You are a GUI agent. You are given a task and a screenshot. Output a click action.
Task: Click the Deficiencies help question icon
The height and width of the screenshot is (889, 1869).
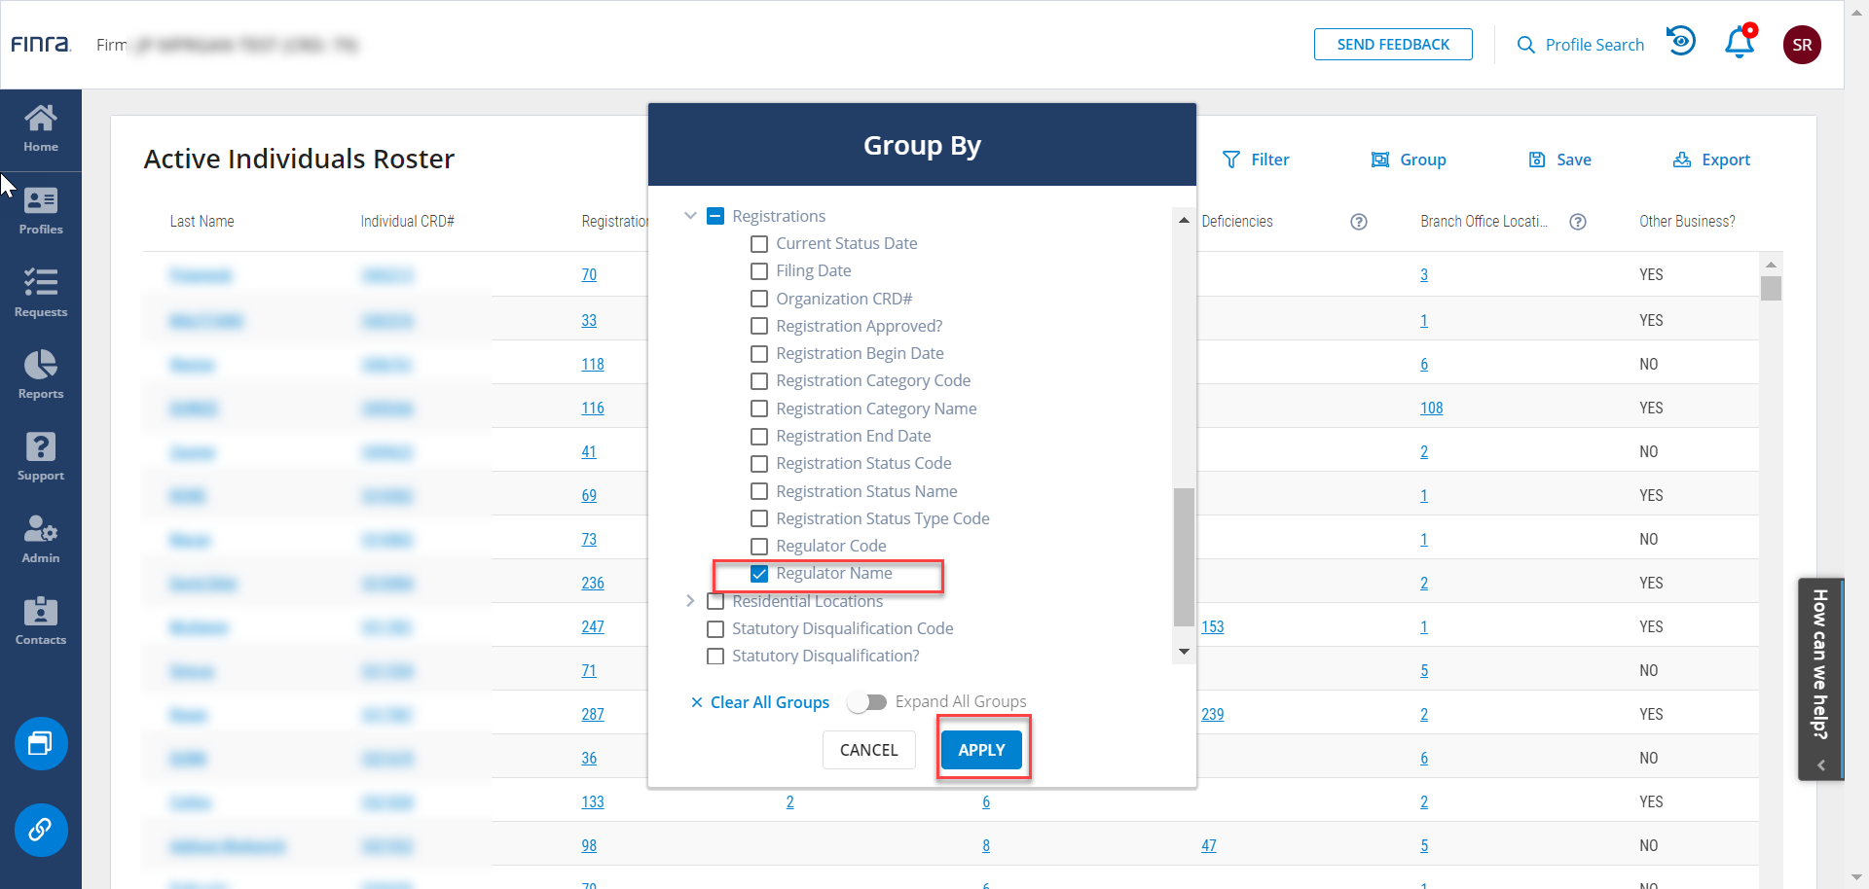(1359, 222)
